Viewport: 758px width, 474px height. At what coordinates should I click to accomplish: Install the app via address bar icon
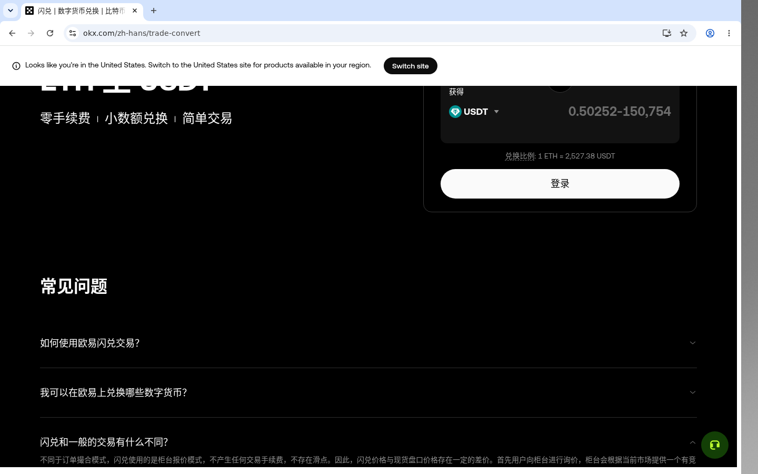[x=667, y=33]
